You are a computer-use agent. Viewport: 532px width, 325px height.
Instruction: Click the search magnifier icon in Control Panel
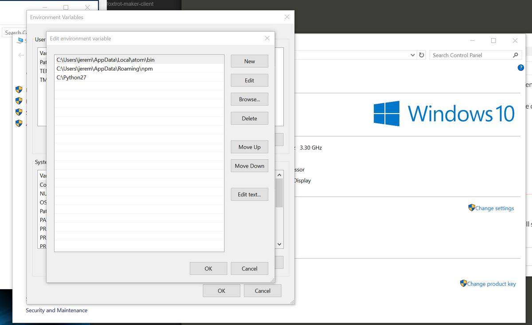point(515,55)
